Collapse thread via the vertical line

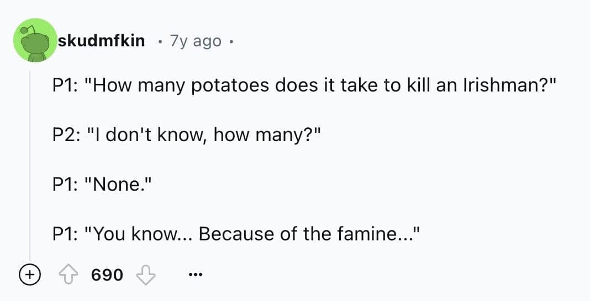30,165
